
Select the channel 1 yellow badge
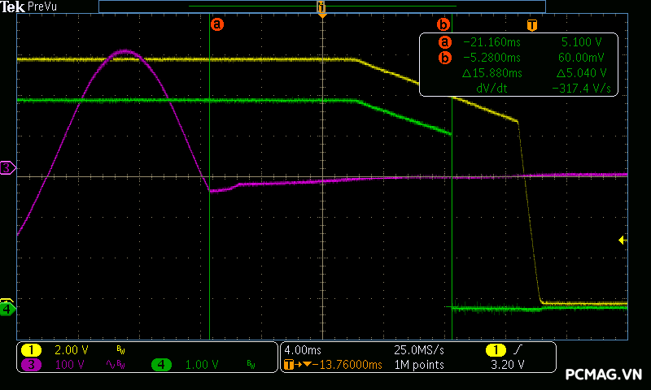tap(31, 349)
